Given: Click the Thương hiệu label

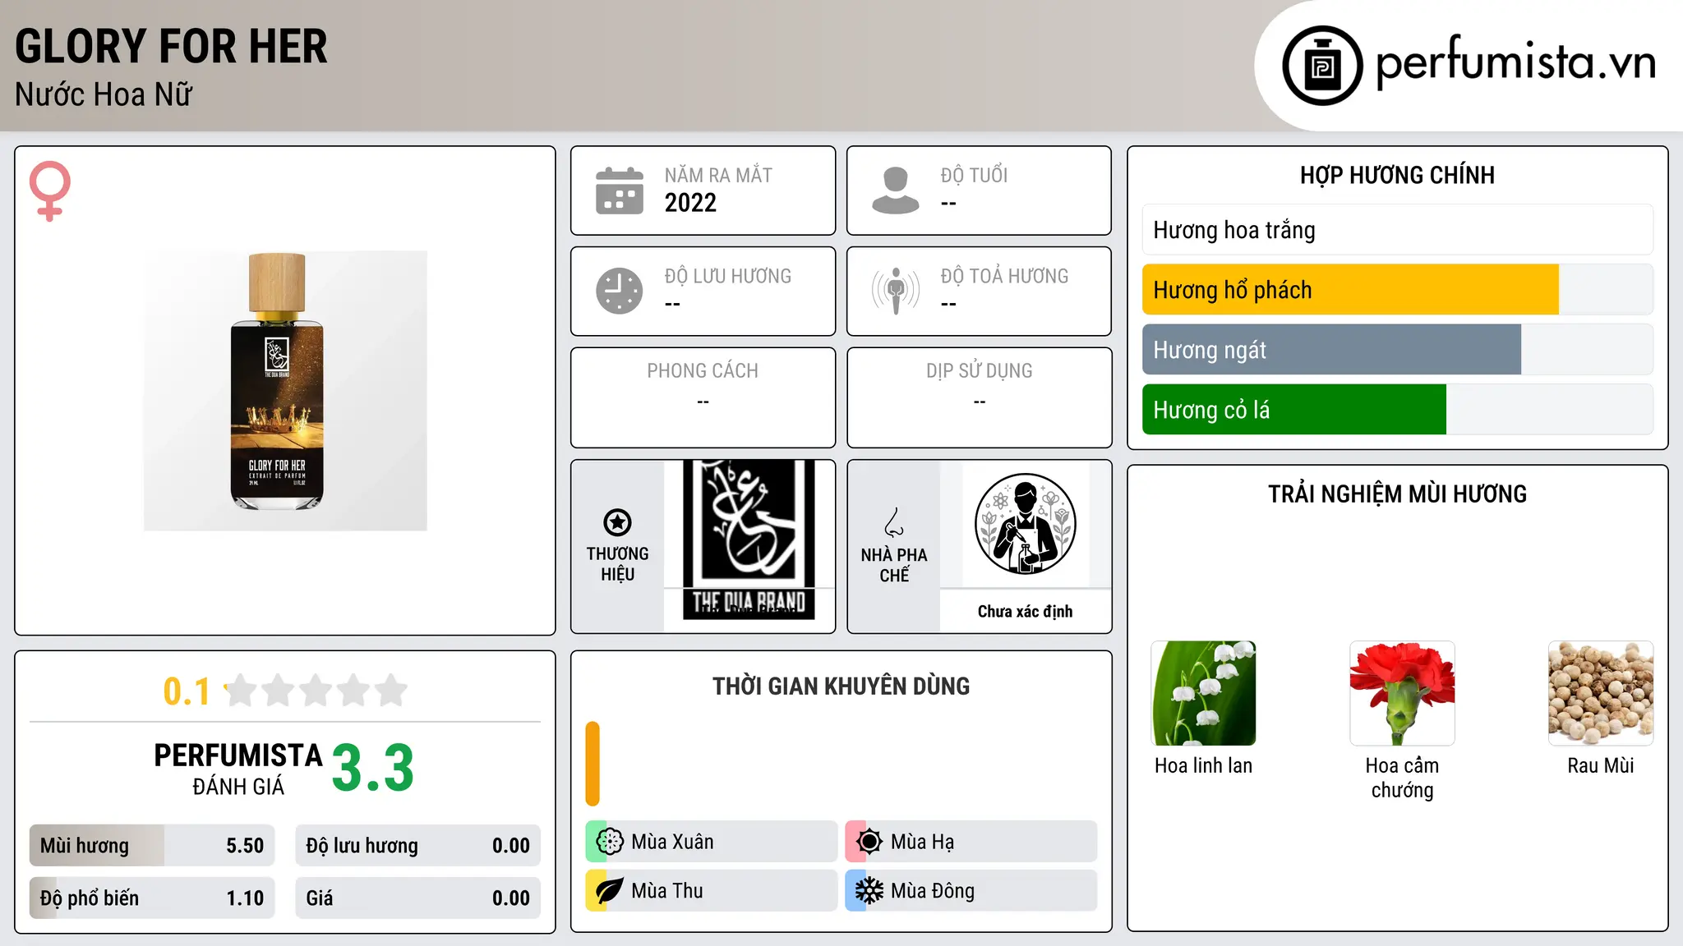Looking at the screenshot, I should point(618,564).
